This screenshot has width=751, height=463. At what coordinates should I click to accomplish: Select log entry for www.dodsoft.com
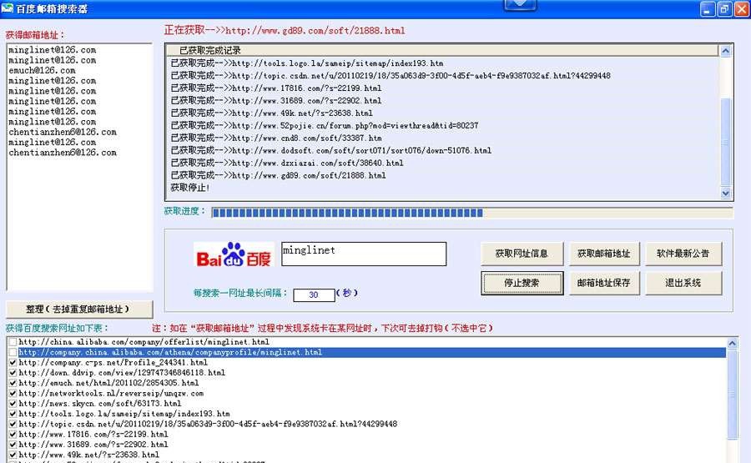(x=331, y=150)
